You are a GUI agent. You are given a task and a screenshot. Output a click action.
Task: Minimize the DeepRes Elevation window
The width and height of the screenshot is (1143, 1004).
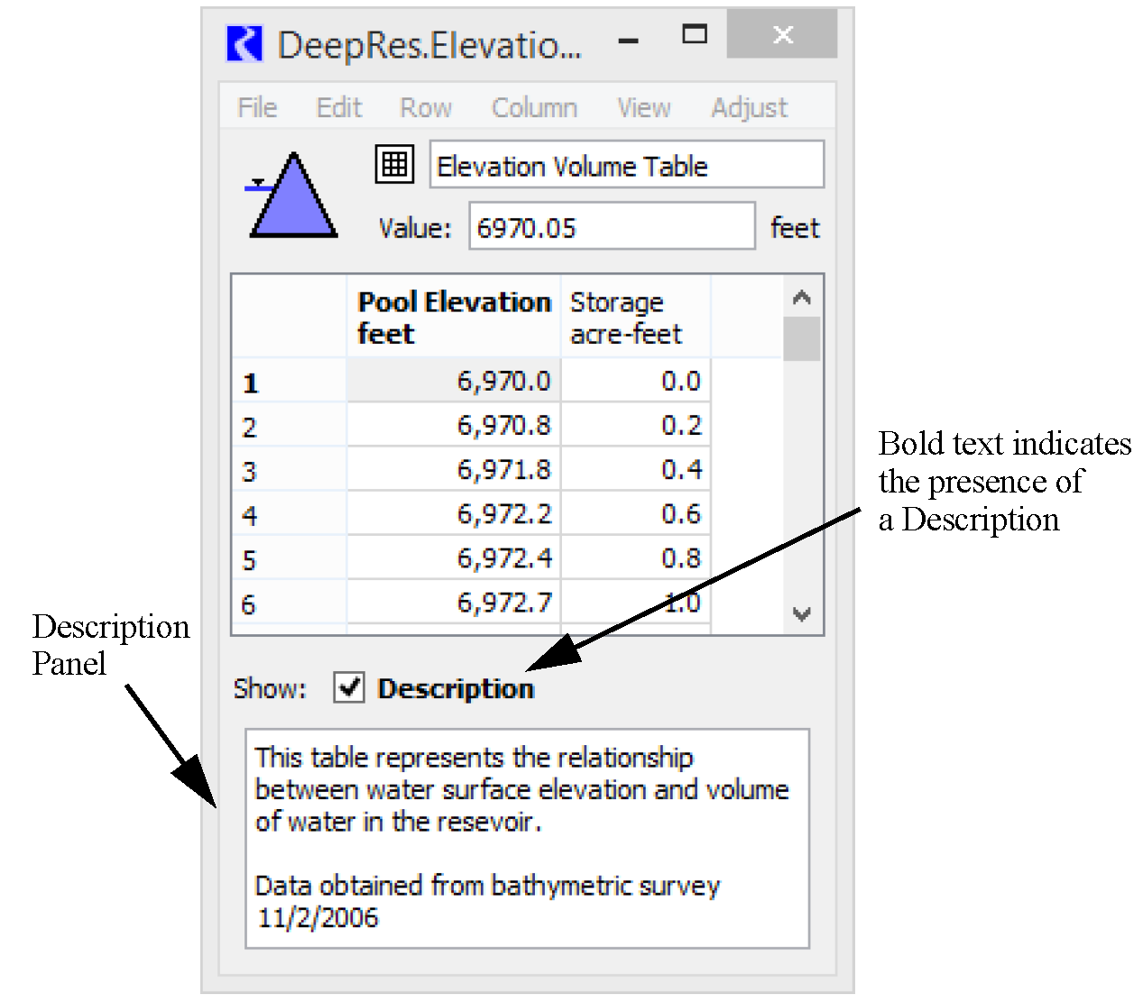pos(629,41)
